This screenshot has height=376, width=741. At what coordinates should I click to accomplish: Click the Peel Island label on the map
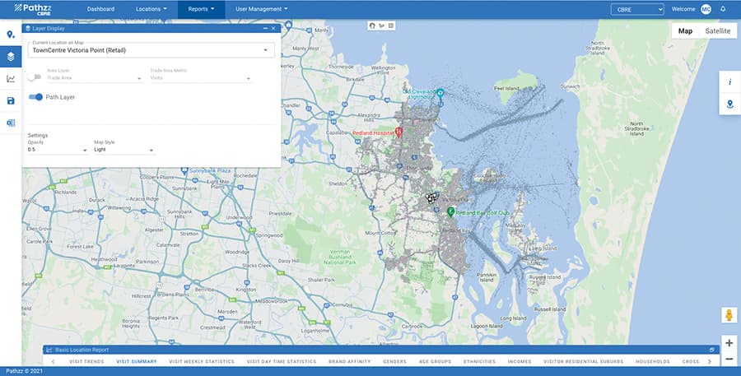506,88
